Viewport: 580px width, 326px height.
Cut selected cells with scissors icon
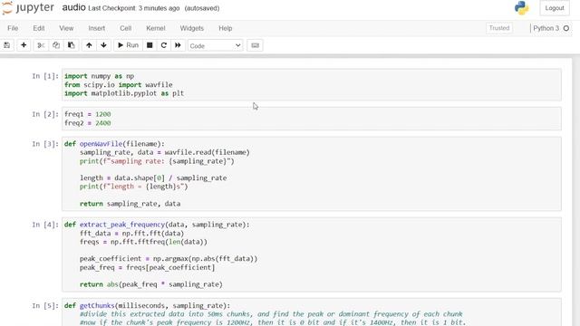click(x=41, y=45)
